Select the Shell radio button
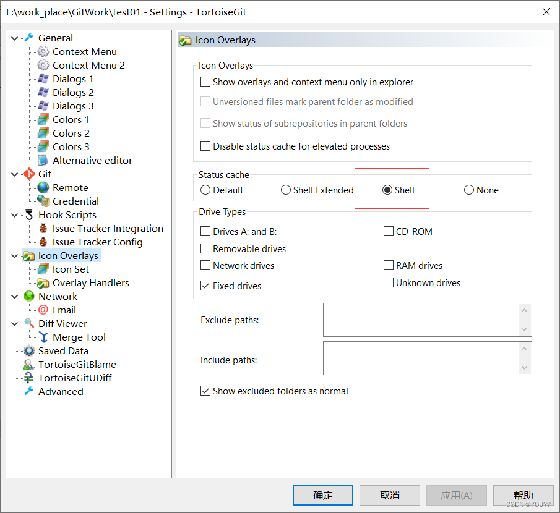Image resolution: width=560 pixels, height=513 pixels. pos(387,190)
